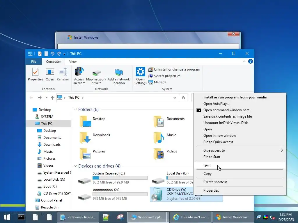Switch to the virtio-win_licens... taskbar item
Image resolution: width=298 pixels, height=223 pixels.
click(78, 217)
